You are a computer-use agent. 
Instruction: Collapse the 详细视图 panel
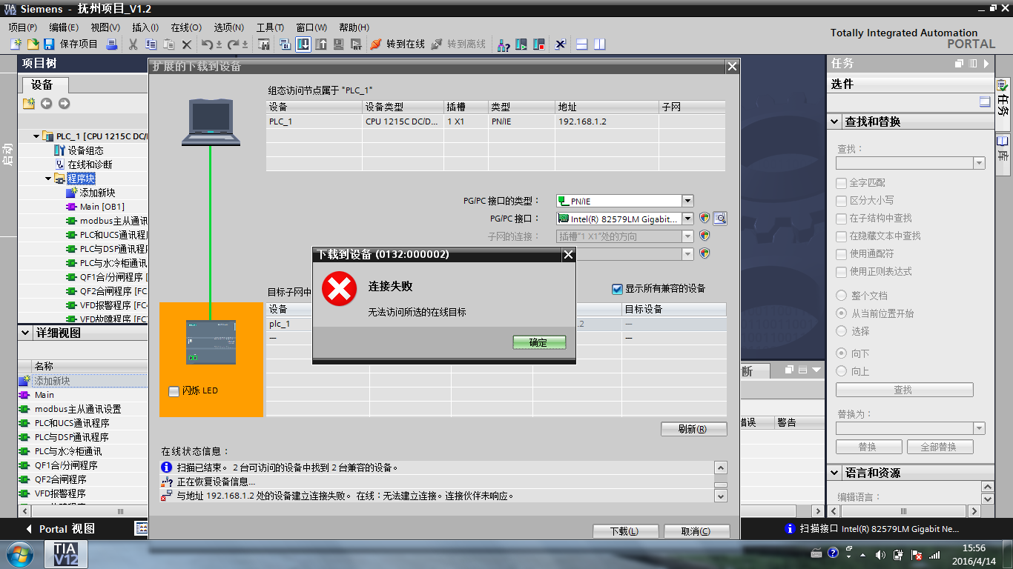pyautogui.click(x=26, y=333)
